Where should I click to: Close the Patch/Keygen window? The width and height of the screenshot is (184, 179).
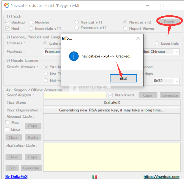coord(177,5)
